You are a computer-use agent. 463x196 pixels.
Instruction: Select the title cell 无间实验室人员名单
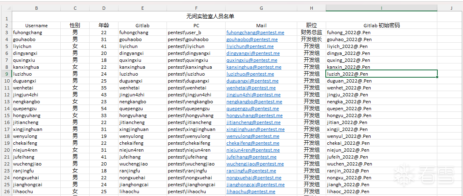coord(225,17)
